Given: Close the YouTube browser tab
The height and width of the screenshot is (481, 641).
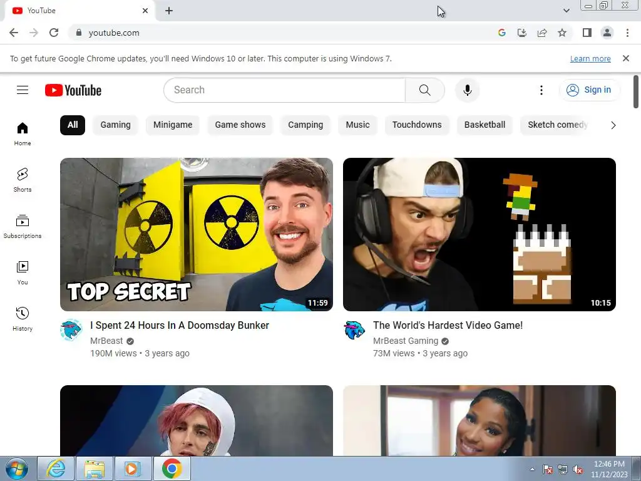Looking at the screenshot, I should (x=145, y=11).
